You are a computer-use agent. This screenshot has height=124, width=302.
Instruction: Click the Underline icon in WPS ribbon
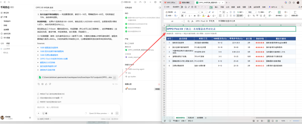click(x=189, y=16)
